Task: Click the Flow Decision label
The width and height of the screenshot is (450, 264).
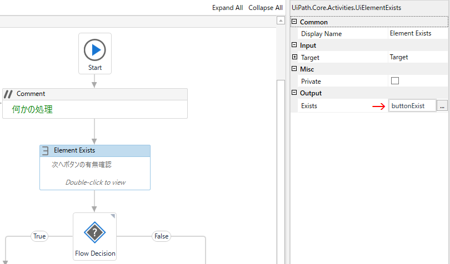Action: [x=95, y=253]
